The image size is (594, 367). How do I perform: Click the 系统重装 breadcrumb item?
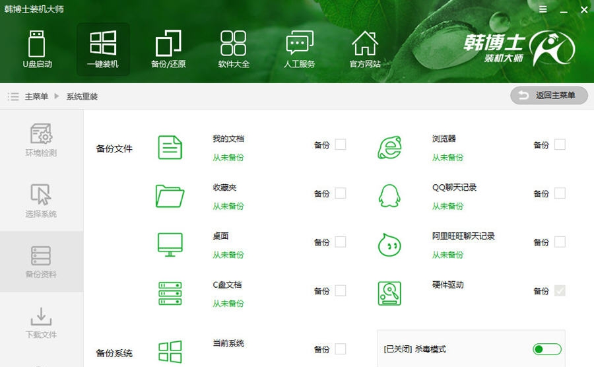click(82, 96)
